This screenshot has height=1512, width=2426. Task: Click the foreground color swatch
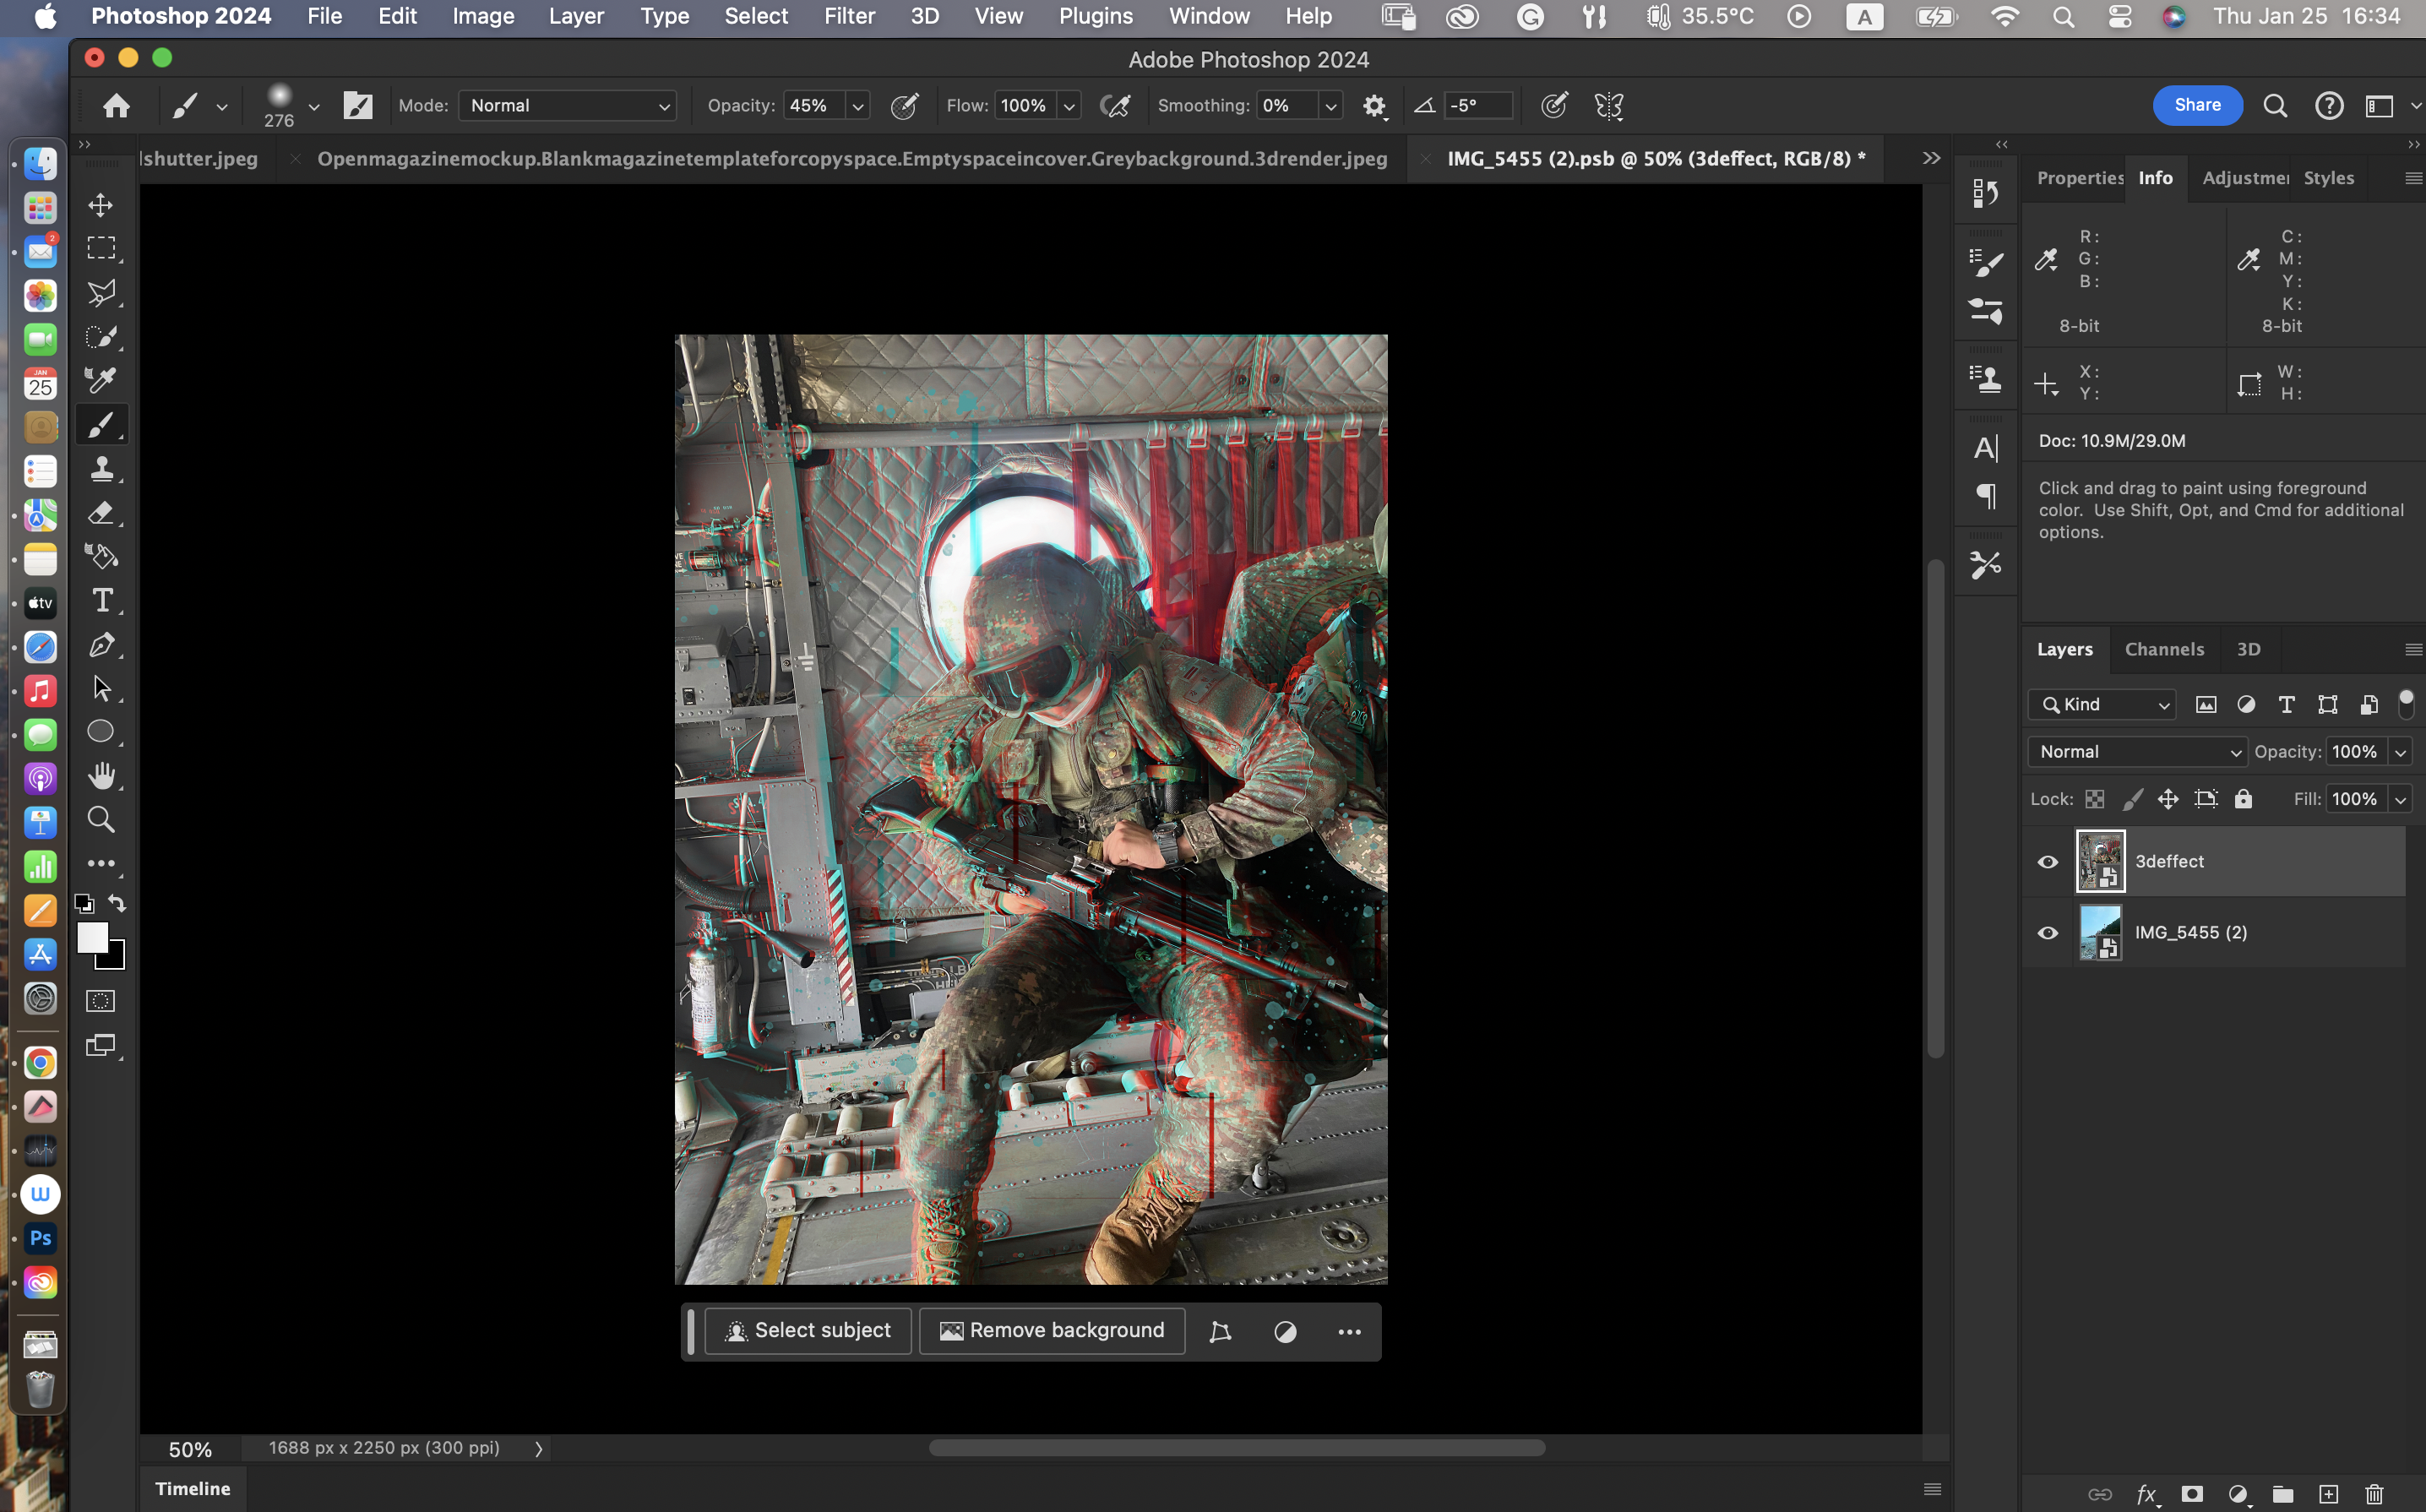[92, 938]
